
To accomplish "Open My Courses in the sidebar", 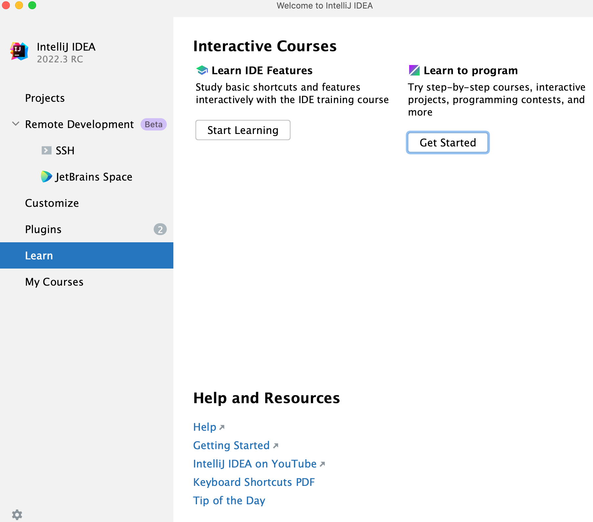I will click(87, 282).
